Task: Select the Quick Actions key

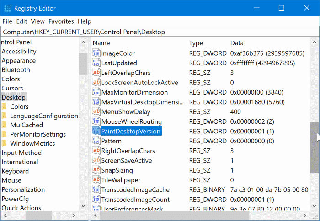Action: [21, 208]
